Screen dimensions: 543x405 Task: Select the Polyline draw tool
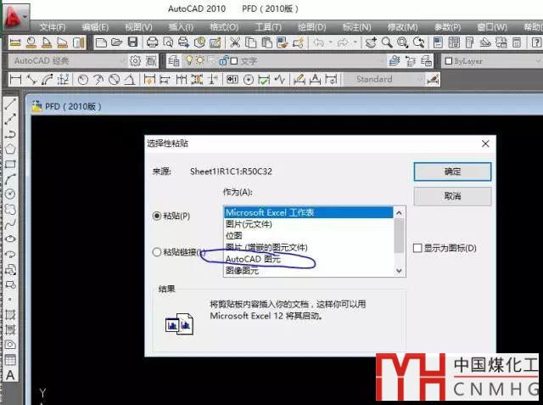[10, 134]
